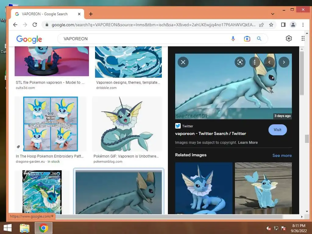Click the Twitter logo icon

click(178, 126)
